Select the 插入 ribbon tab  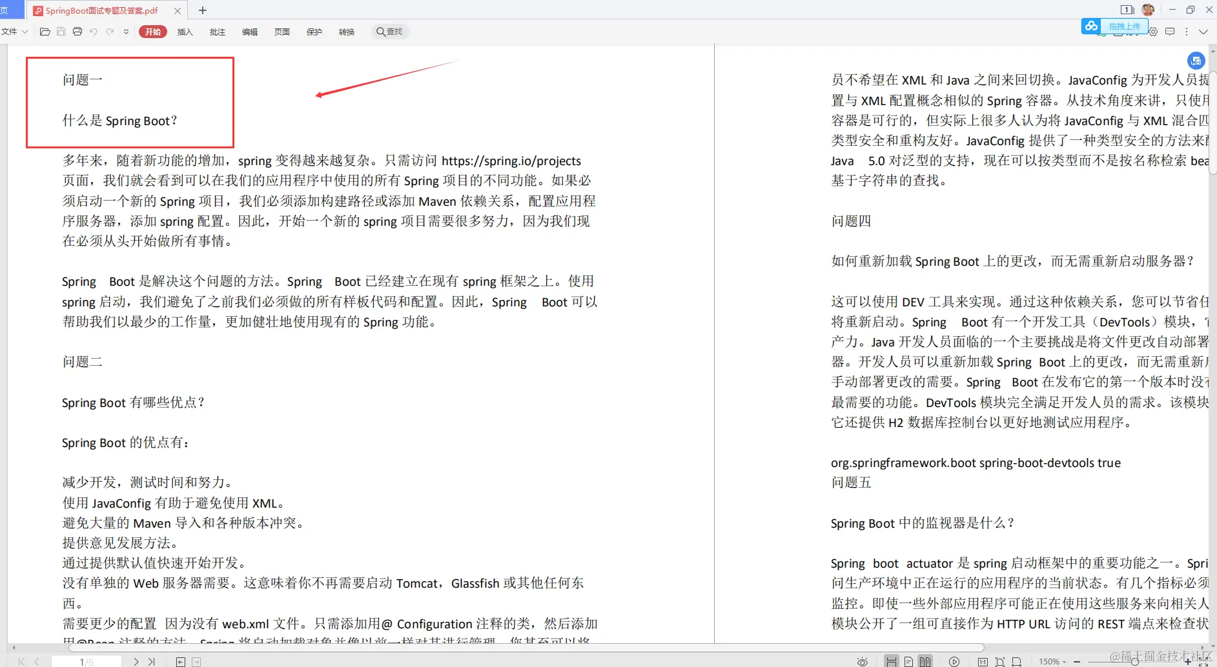click(185, 32)
